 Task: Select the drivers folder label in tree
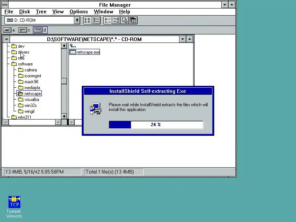pos(24,52)
